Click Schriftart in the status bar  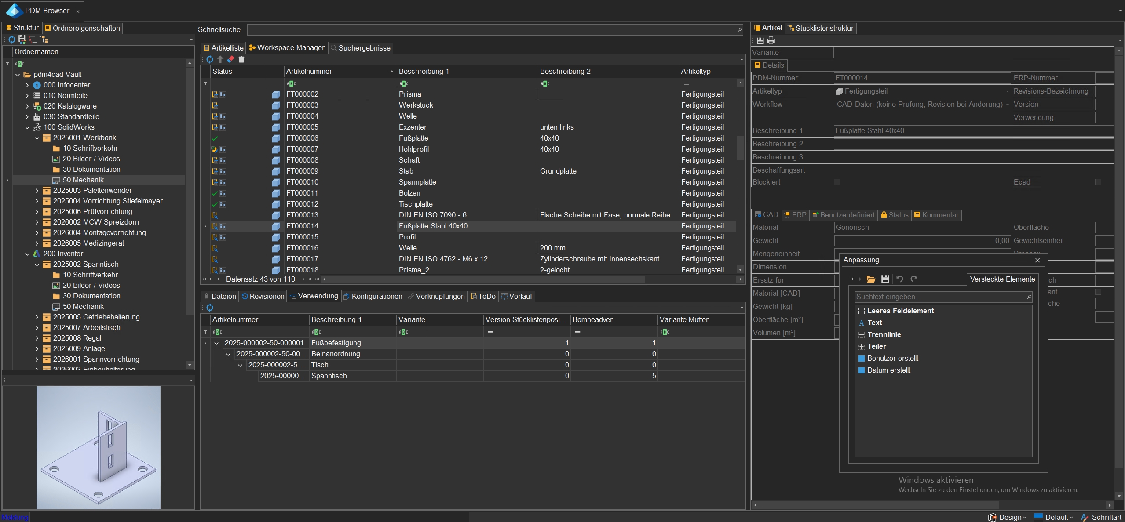[x=1101, y=517]
